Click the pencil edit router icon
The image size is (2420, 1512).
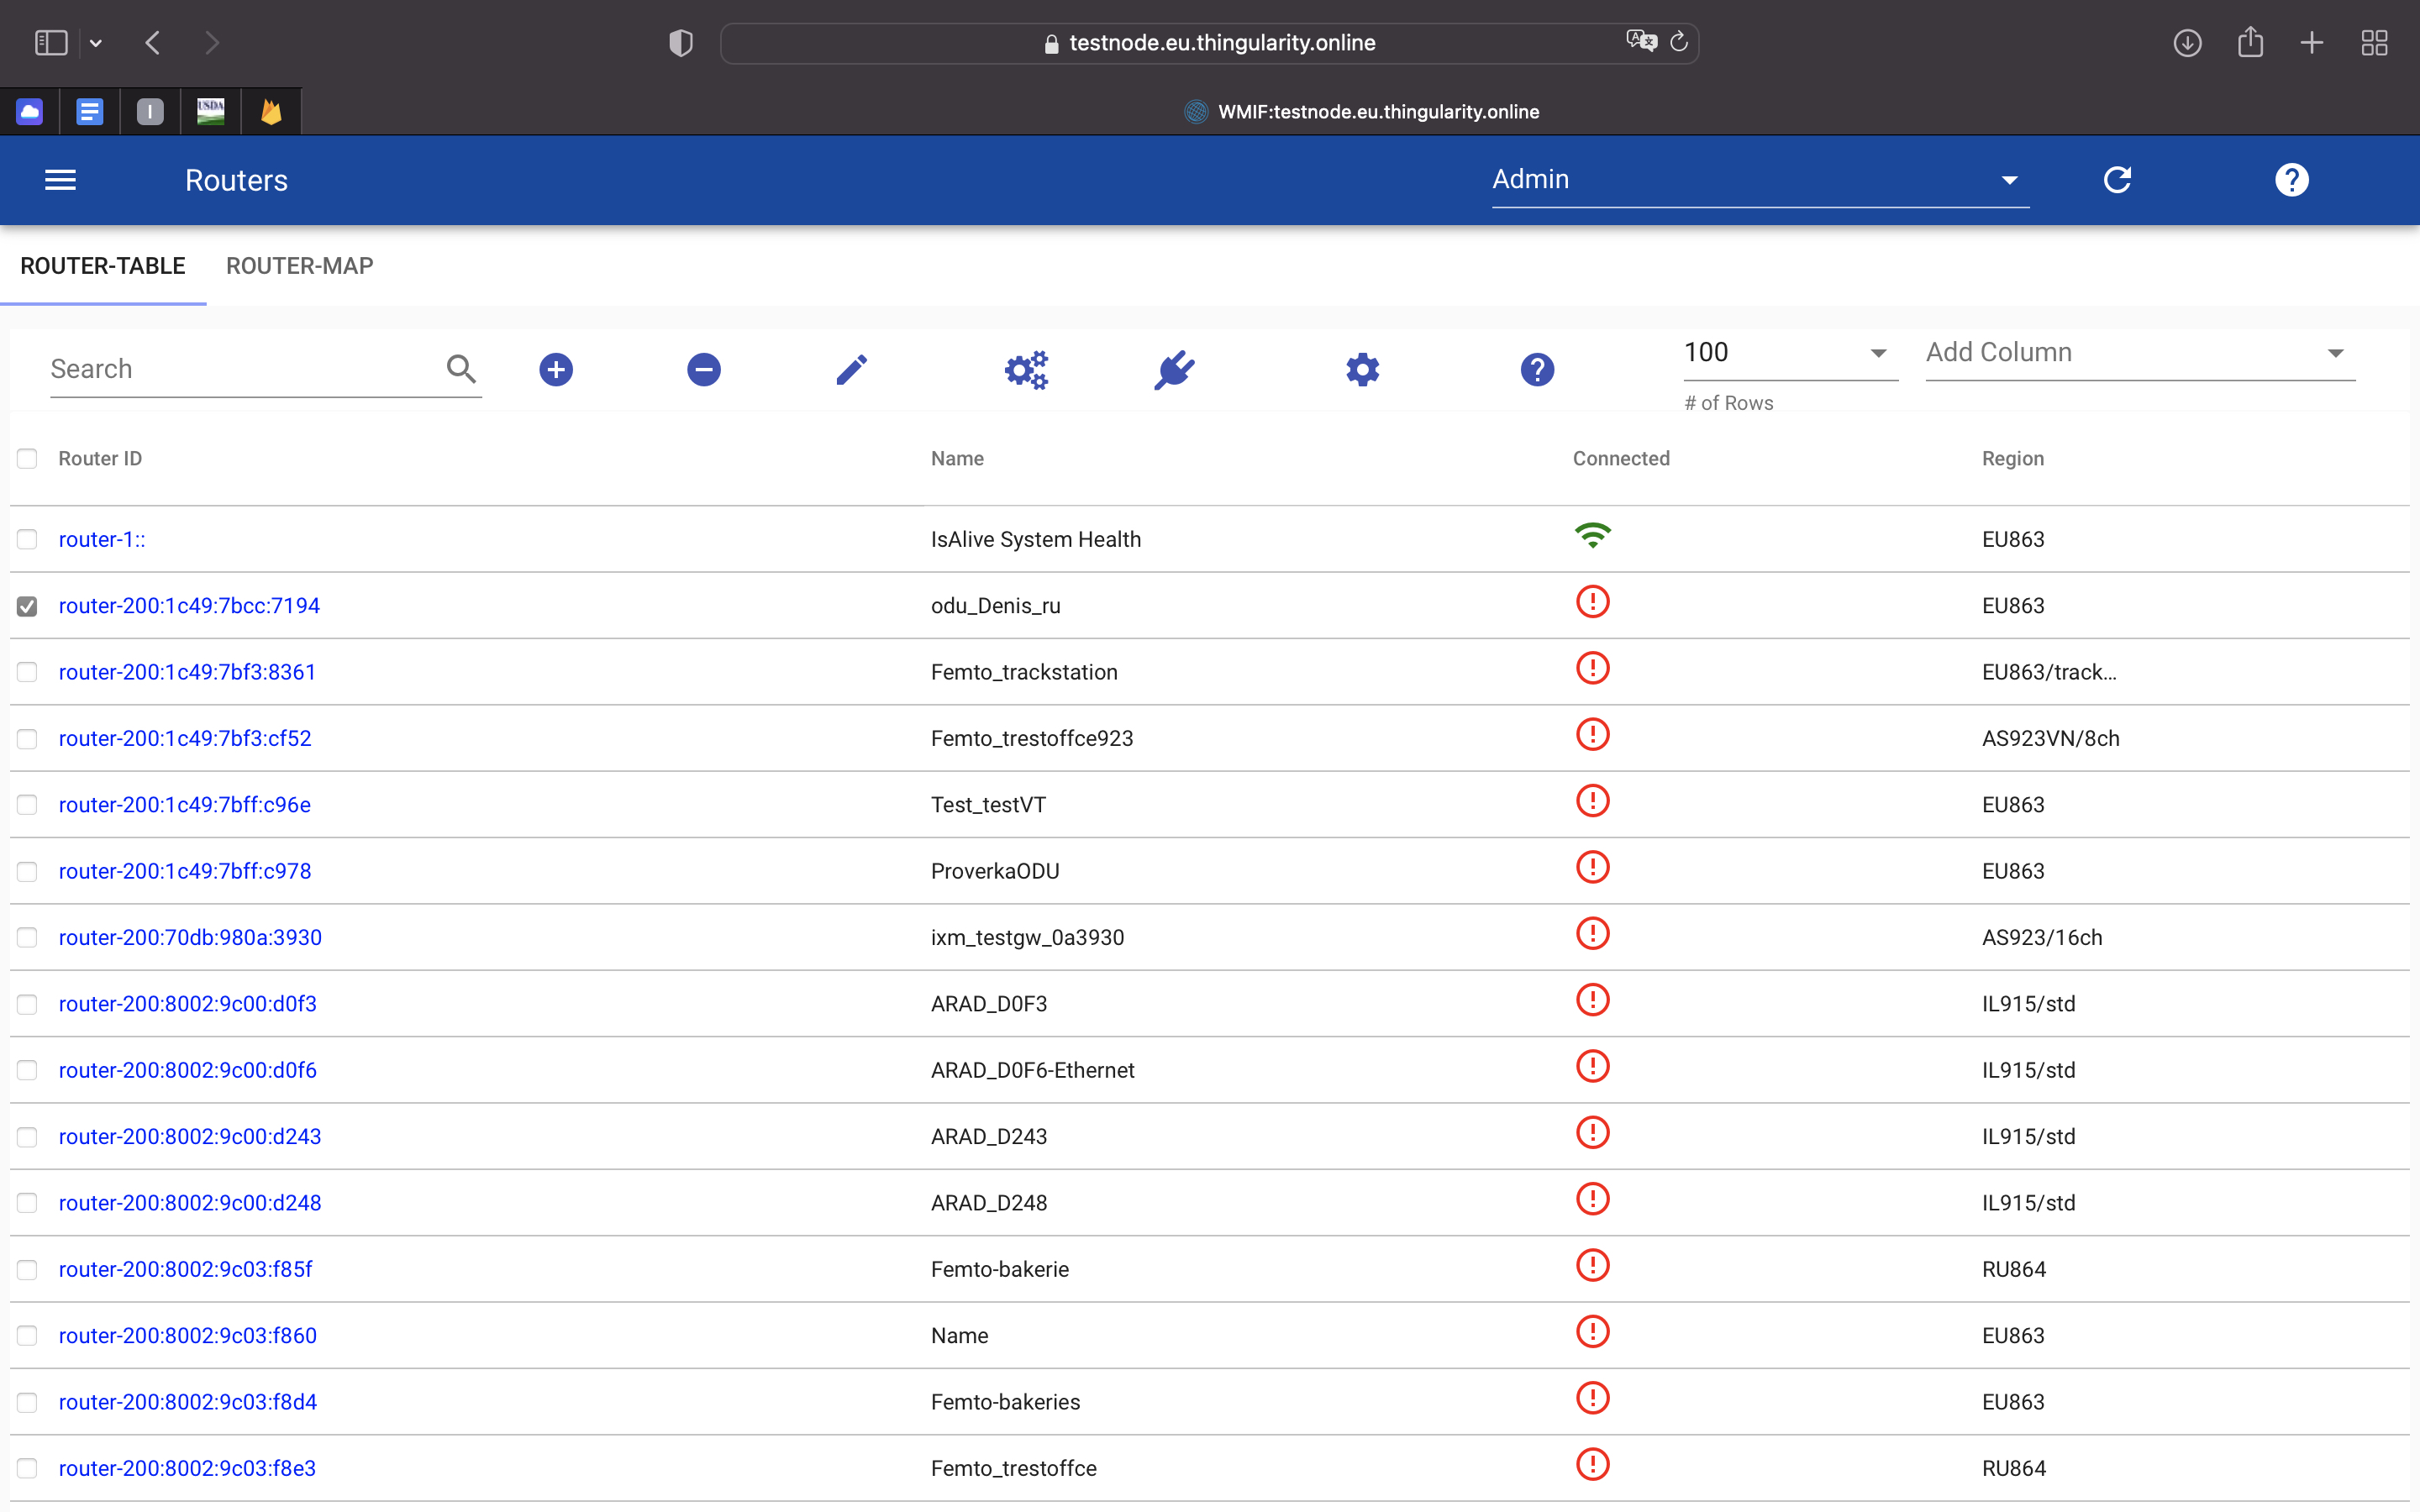point(851,370)
